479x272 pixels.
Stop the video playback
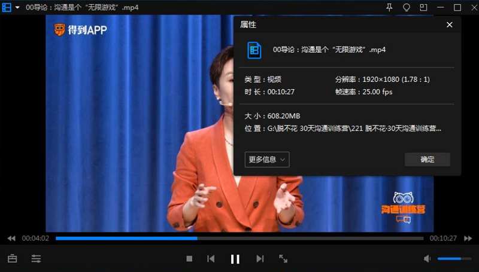pyautogui.click(x=189, y=259)
